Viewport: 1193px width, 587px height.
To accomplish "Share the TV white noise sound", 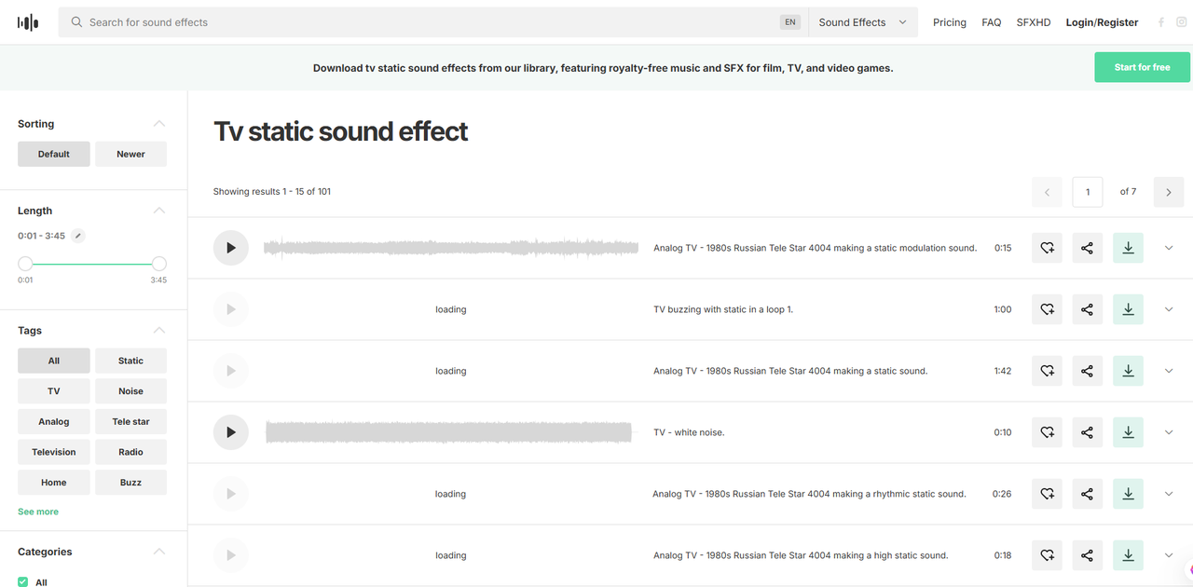I will (1087, 432).
